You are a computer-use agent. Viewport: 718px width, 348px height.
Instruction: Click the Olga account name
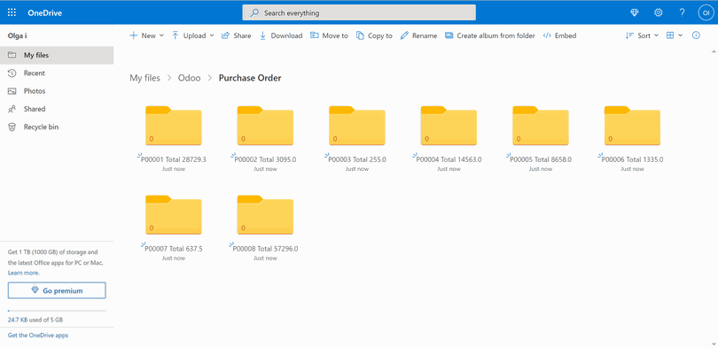(x=18, y=35)
